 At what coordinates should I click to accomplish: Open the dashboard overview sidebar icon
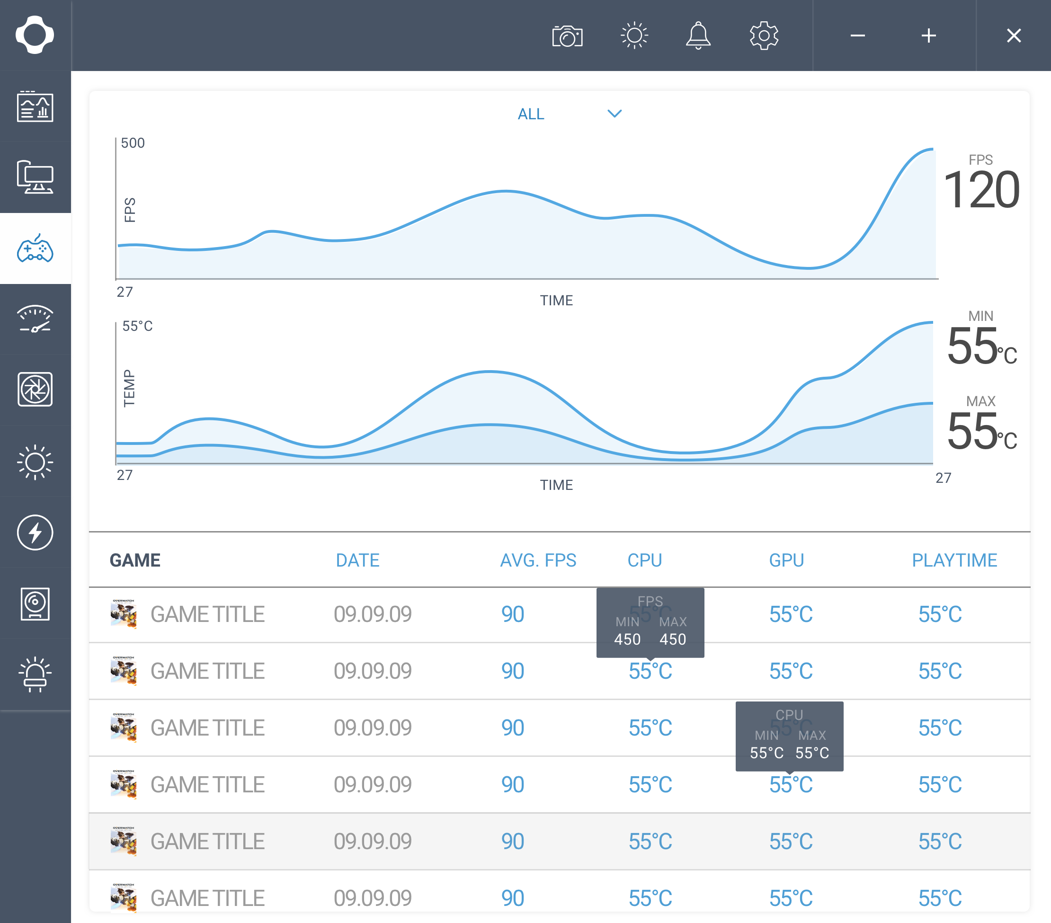35,106
